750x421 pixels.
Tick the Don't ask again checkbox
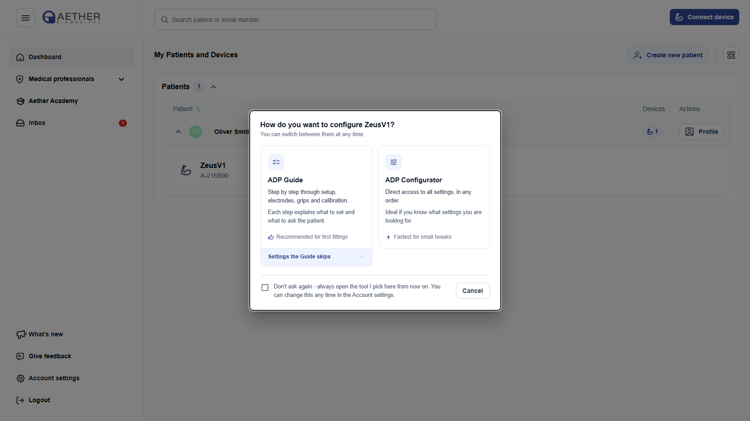pos(265,288)
